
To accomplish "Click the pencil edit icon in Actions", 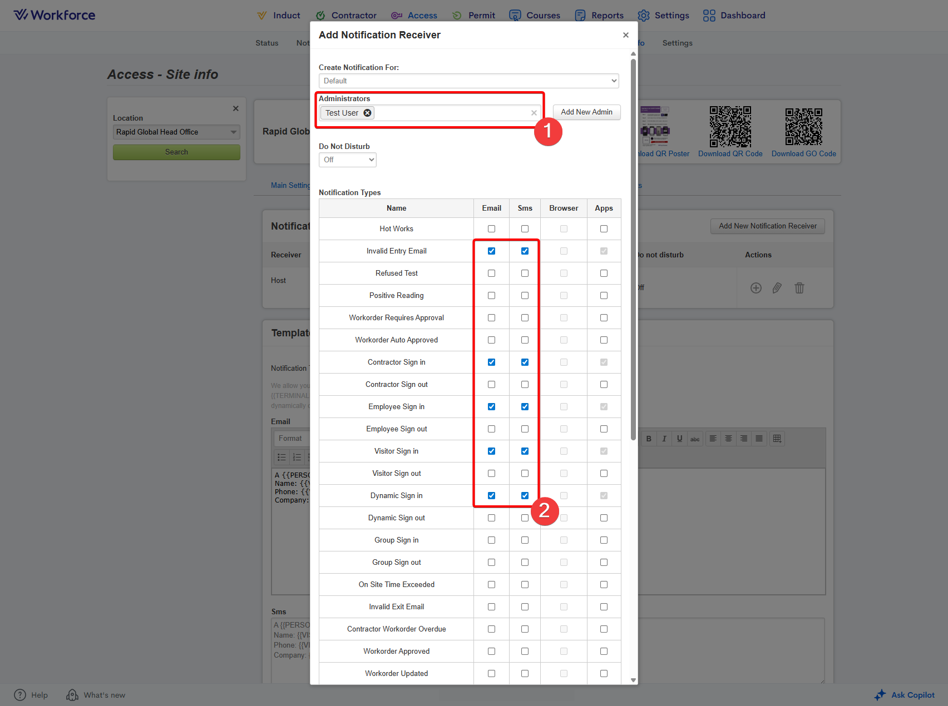I will [x=777, y=288].
